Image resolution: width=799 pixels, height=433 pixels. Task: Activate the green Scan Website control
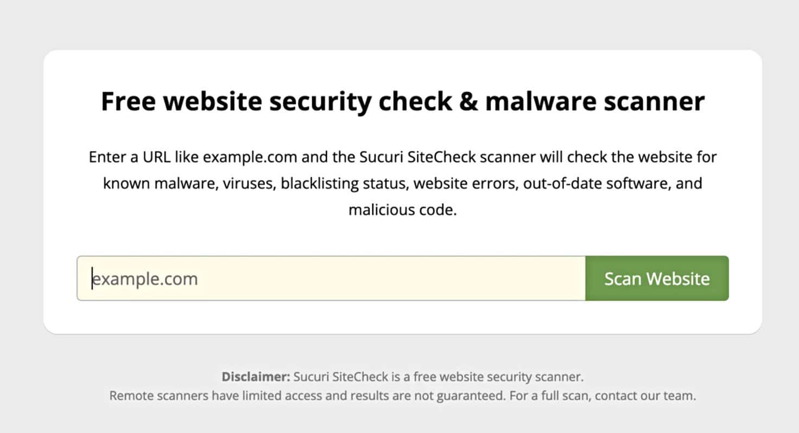(657, 279)
